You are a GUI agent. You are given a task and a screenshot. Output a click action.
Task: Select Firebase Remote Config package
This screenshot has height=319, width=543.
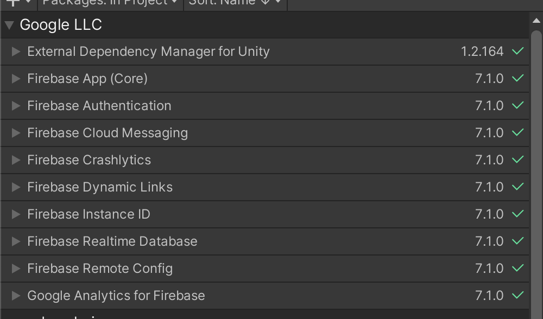[264, 269]
